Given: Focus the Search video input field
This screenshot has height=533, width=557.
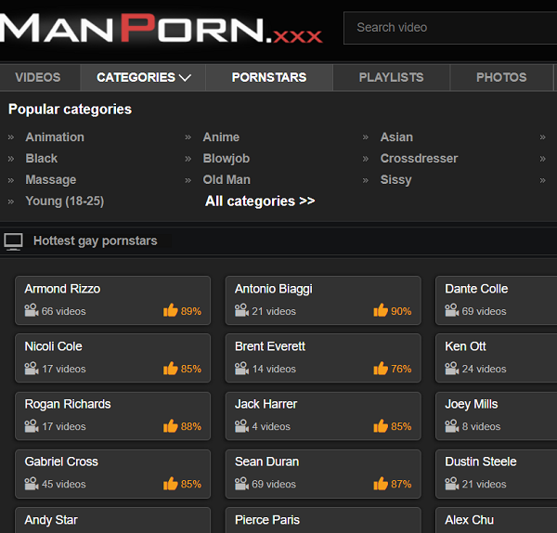Looking at the screenshot, I should [x=450, y=28].
